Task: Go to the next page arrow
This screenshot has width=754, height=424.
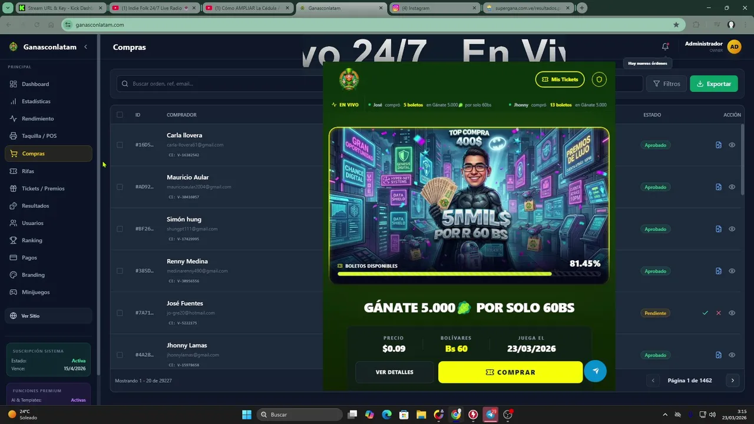Action: (732, 380)
